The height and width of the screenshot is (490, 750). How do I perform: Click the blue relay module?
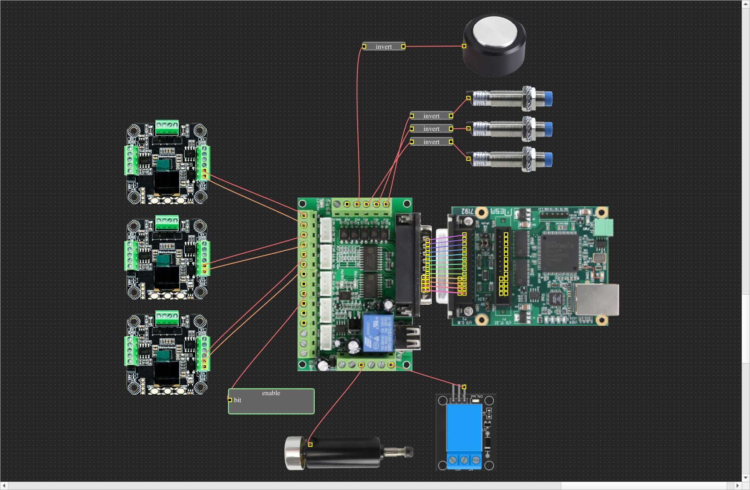465,430
